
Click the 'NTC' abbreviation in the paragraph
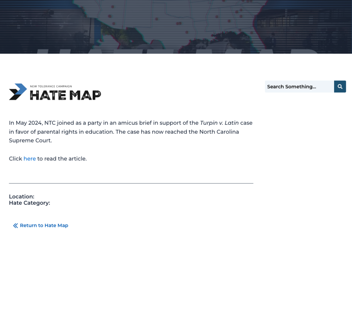(50, 123)
